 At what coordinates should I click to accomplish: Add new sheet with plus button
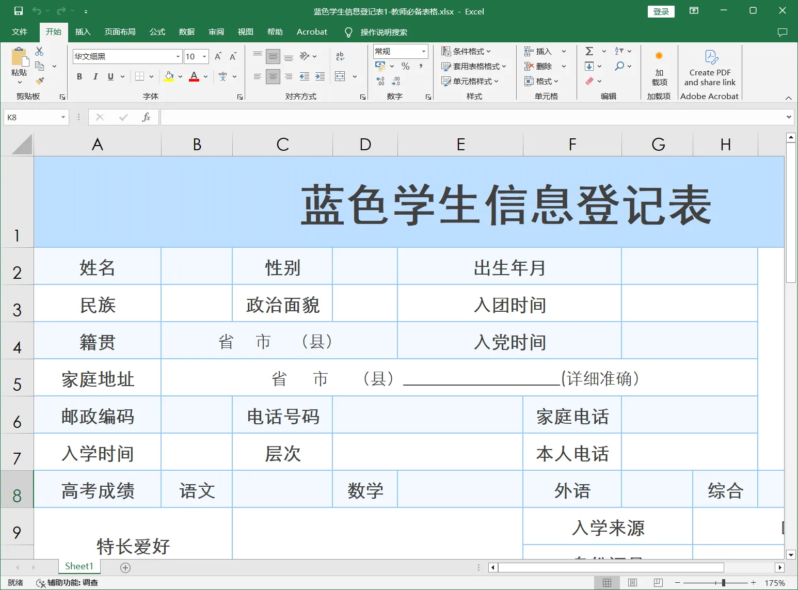coord(125,568)
